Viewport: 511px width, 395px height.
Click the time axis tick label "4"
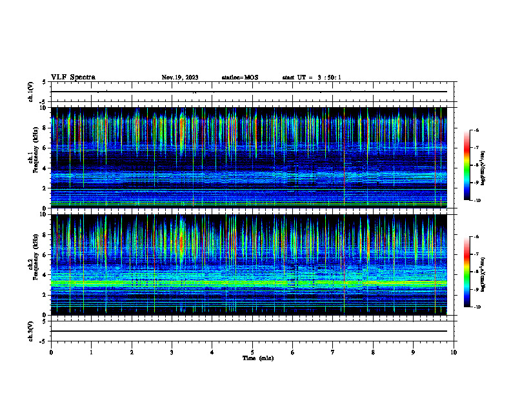(212, 352)
